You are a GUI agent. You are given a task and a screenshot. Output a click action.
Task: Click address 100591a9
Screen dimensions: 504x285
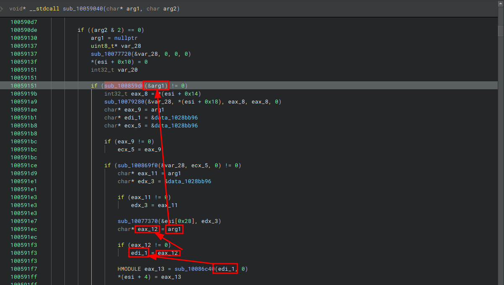pos(24,102)
